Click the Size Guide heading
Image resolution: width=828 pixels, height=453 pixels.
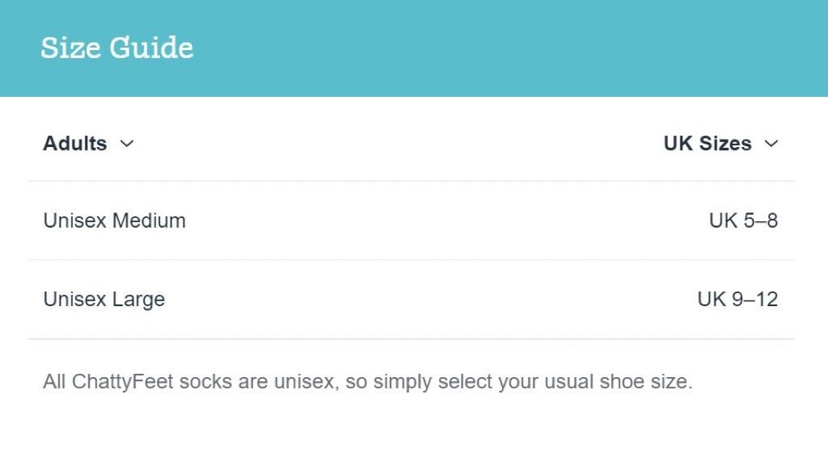(x=117, y=48)
